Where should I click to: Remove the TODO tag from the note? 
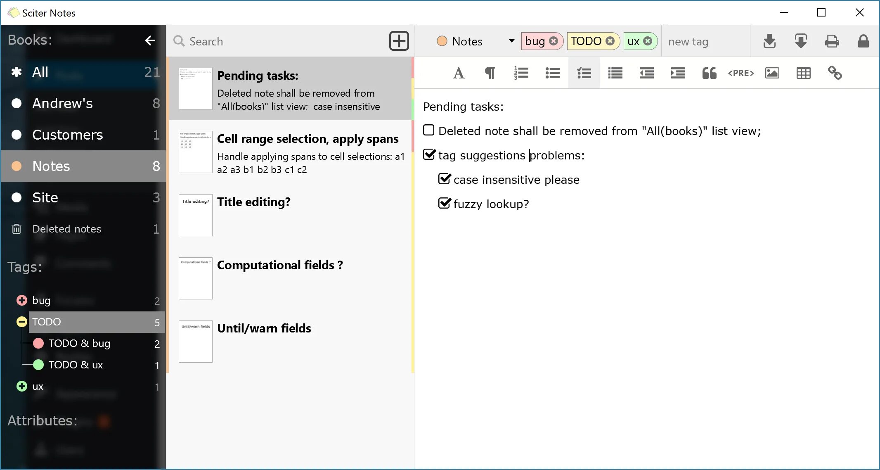pos(610,41)
